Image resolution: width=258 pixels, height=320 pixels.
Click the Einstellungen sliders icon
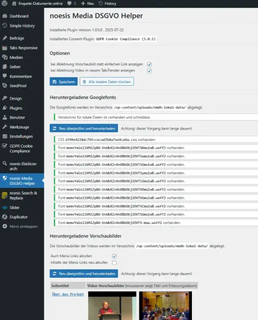coord(5,136)
